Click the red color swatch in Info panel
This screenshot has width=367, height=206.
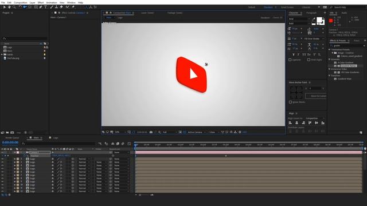tap(331, 21)
